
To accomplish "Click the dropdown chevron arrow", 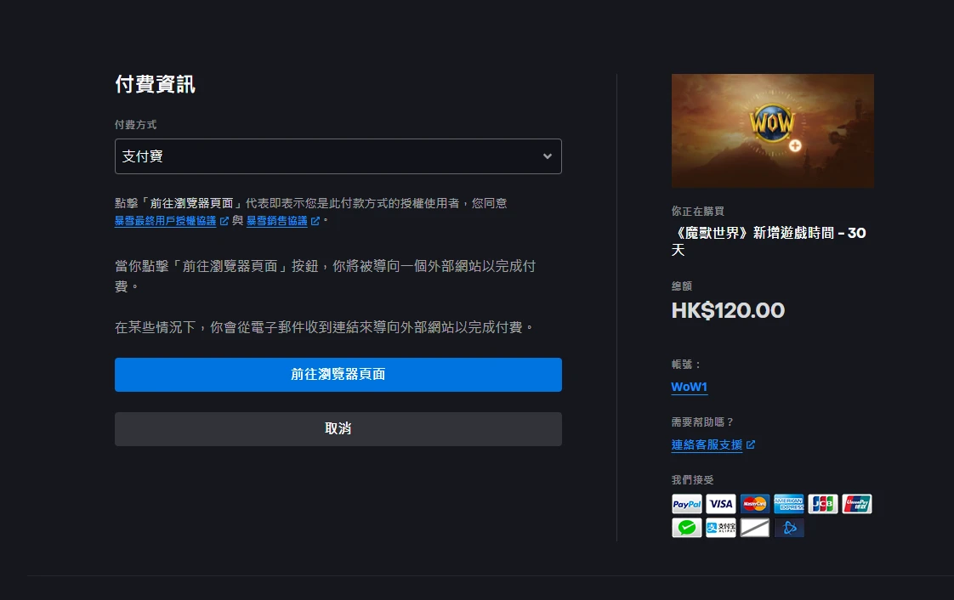I will [547, 156].
